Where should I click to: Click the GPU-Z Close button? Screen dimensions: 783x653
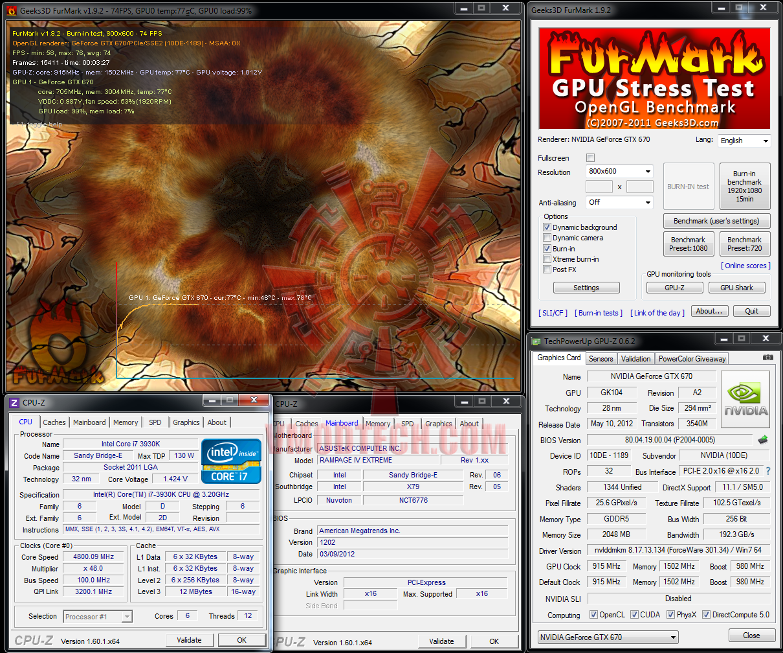[x=751, y=636]
